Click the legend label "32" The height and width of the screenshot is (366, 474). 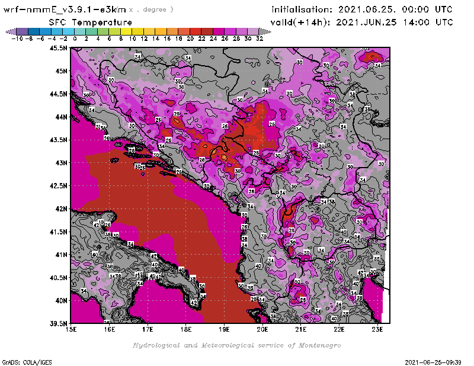tap(260, 38)
